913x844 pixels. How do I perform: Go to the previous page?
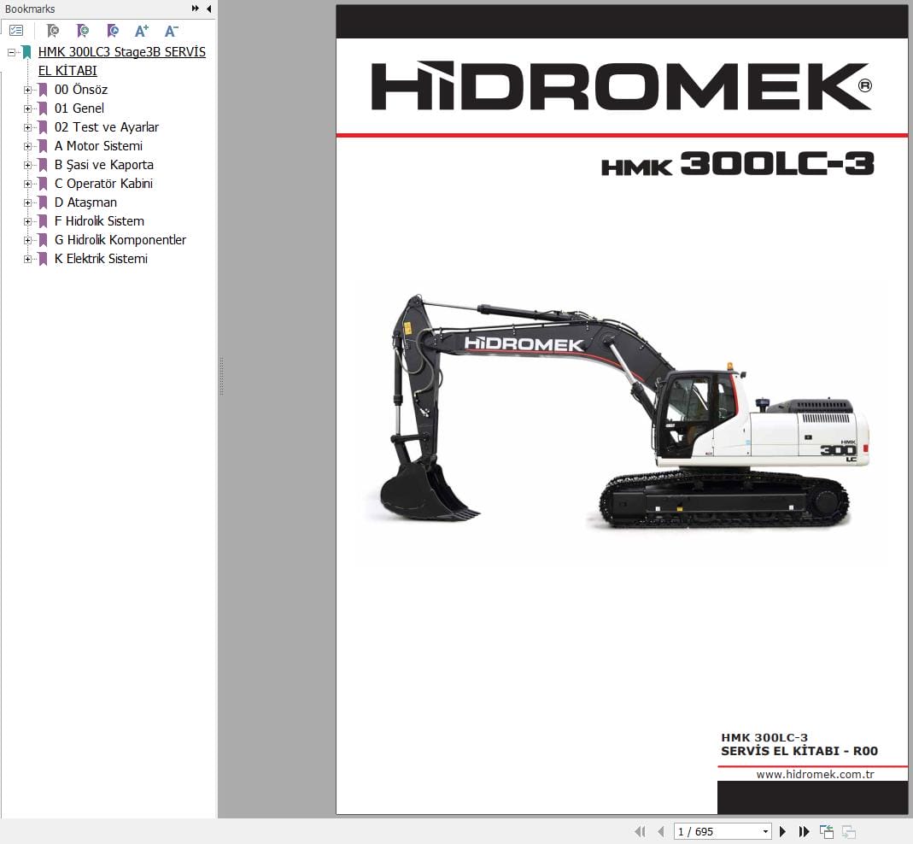660,831
